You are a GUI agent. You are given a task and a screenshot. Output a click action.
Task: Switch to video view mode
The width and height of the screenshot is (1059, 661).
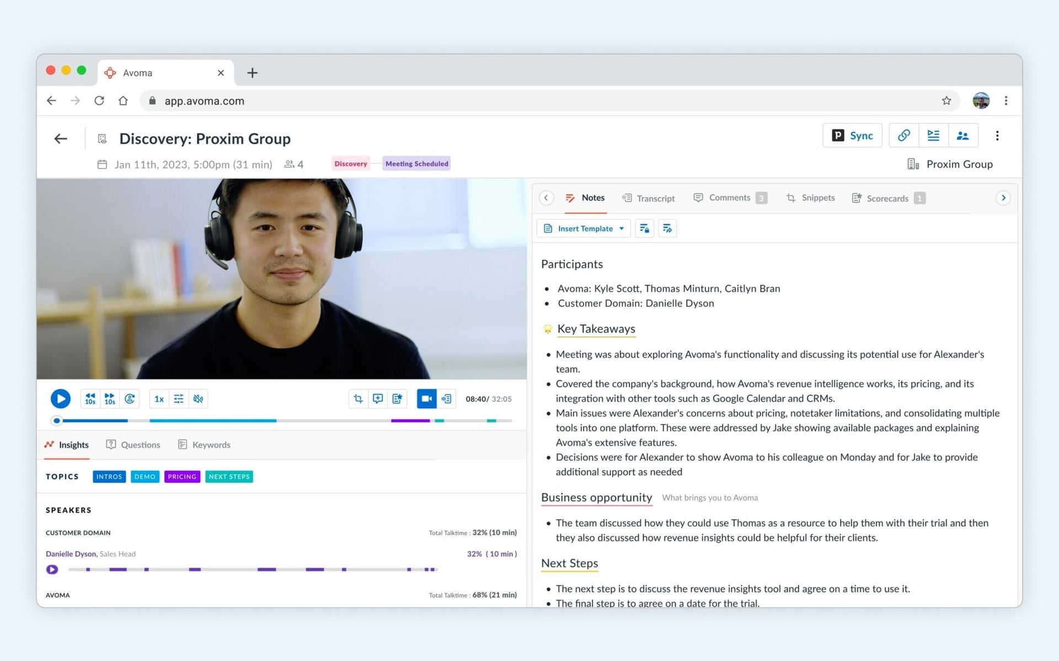(426, 399)
